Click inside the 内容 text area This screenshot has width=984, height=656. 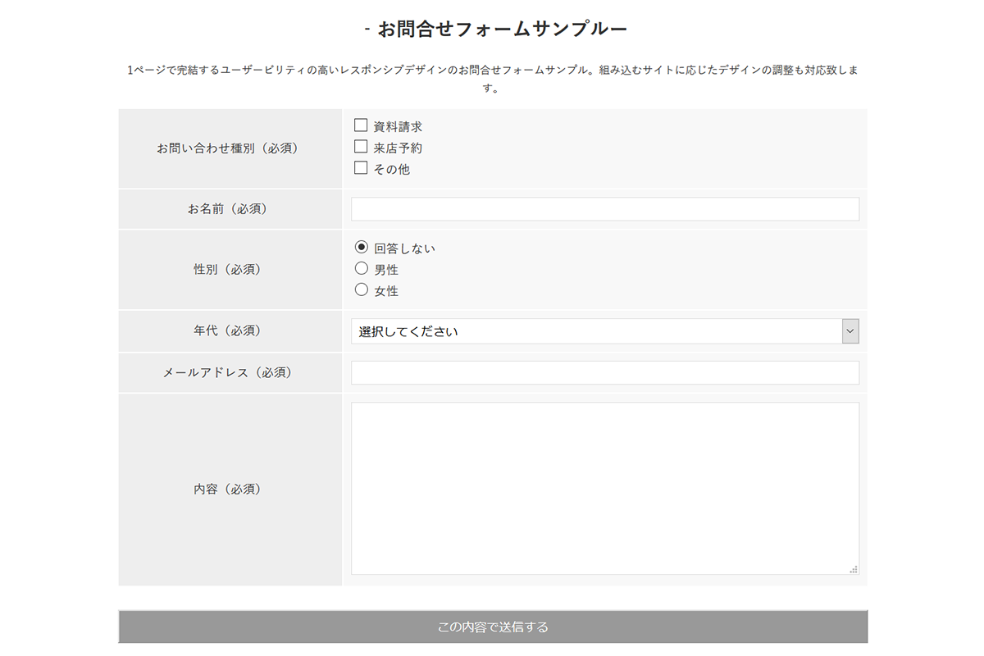[x=604, y=488]
